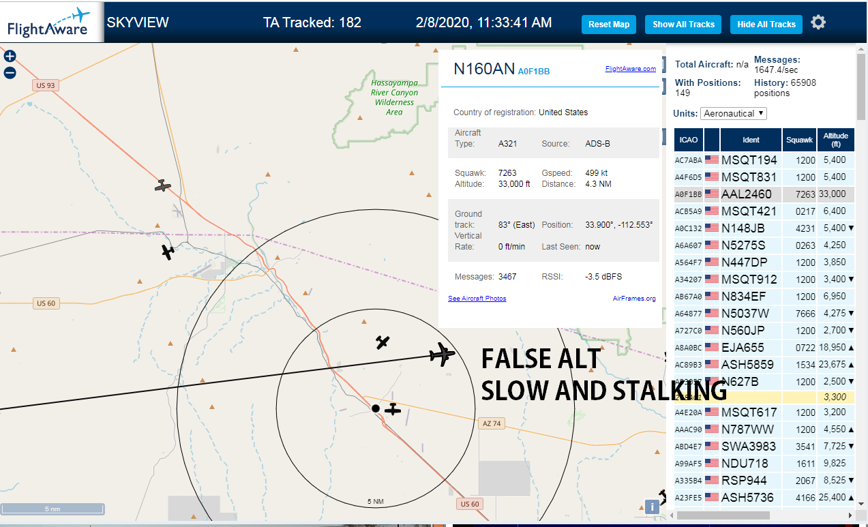Select the plane beside the receiver dot

(x=393, y=409)
